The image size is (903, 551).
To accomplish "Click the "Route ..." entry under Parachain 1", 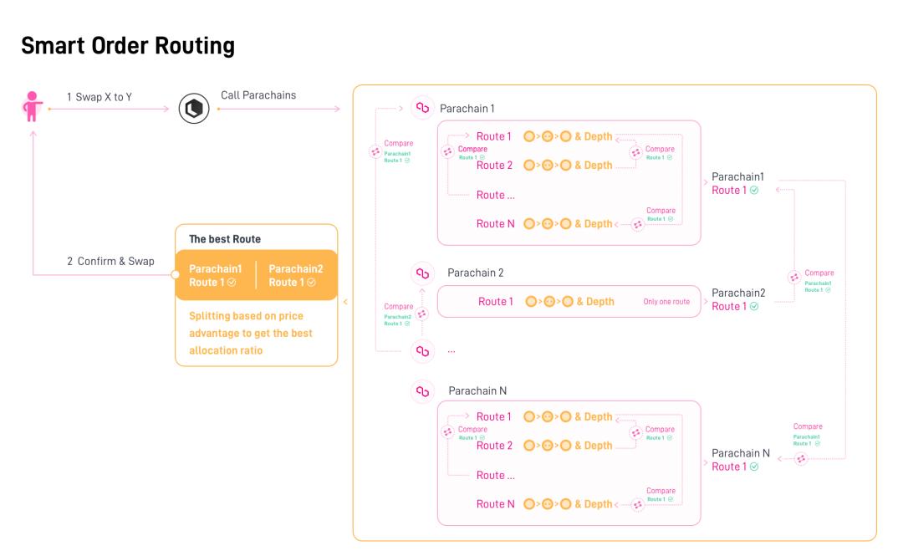I will click(495, 195).
